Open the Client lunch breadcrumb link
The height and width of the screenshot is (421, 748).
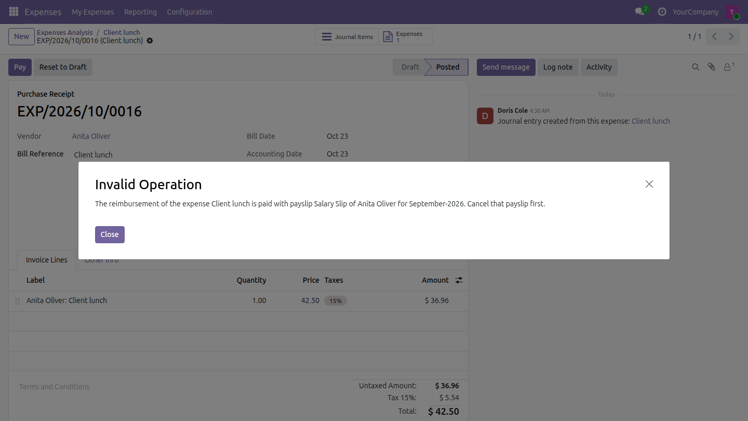122,32
